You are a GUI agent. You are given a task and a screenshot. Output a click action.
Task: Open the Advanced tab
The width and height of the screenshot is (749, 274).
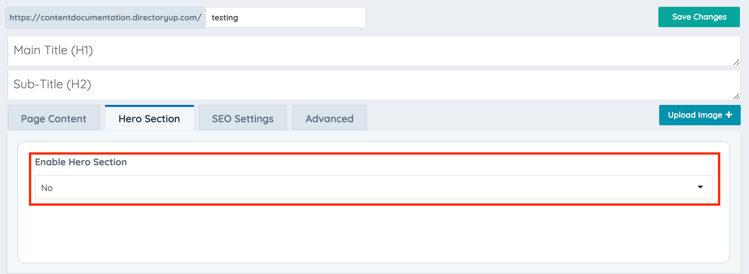point(329,118)
